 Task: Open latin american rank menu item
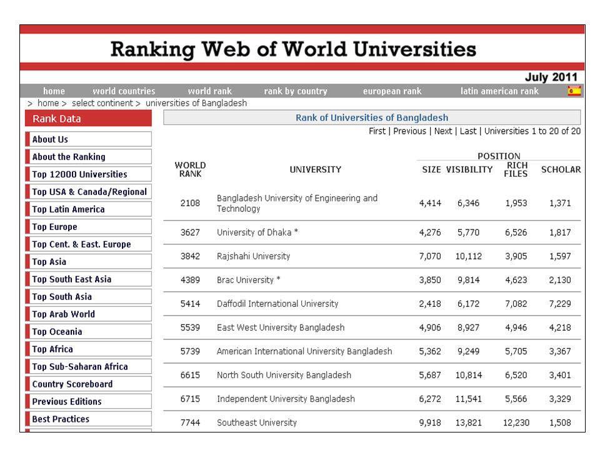499,91
